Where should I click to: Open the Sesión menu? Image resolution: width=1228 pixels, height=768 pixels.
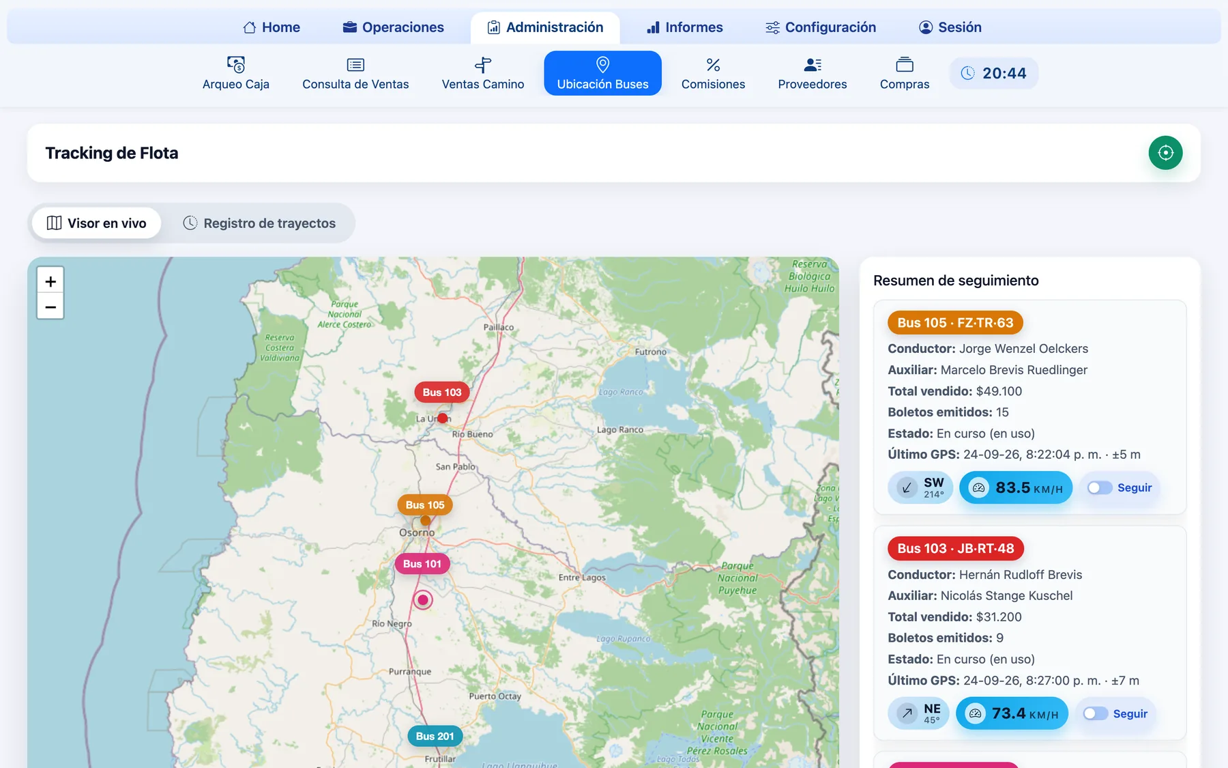point(950,27)
